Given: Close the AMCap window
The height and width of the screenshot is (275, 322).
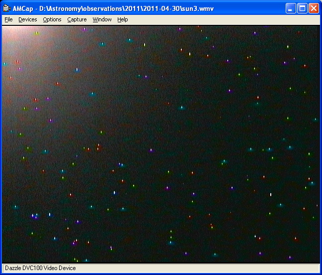Looking at the screenshot, I should 314,8.
